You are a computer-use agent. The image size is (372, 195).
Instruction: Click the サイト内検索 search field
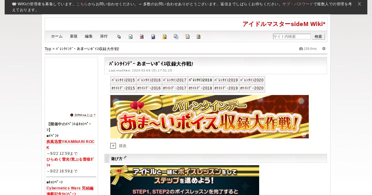click(x=292, y=37)
